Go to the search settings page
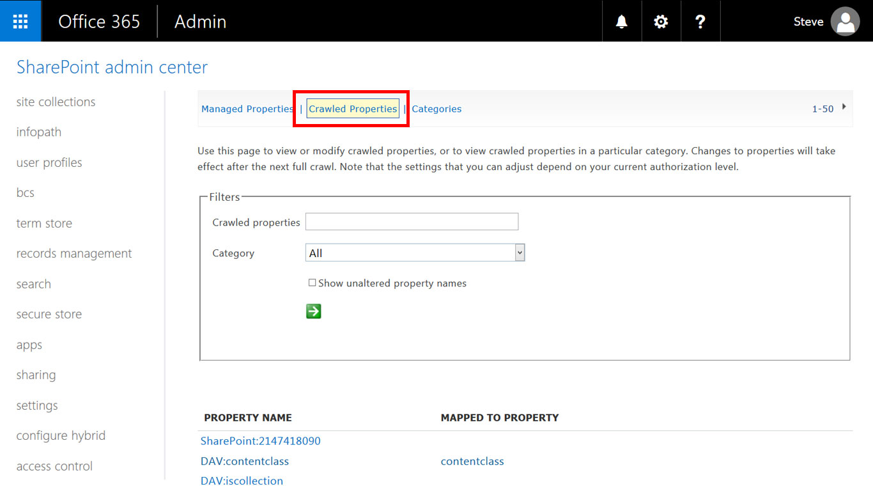 (x=33, y=284)
